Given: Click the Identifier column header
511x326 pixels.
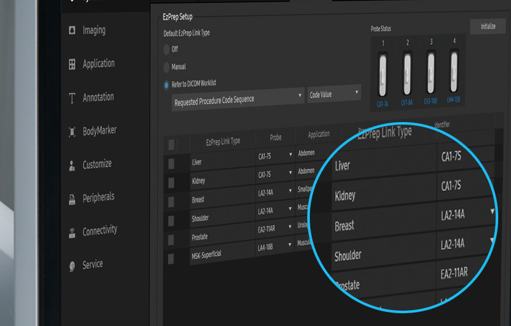Looking at the screenshot, I should (442, 124).
